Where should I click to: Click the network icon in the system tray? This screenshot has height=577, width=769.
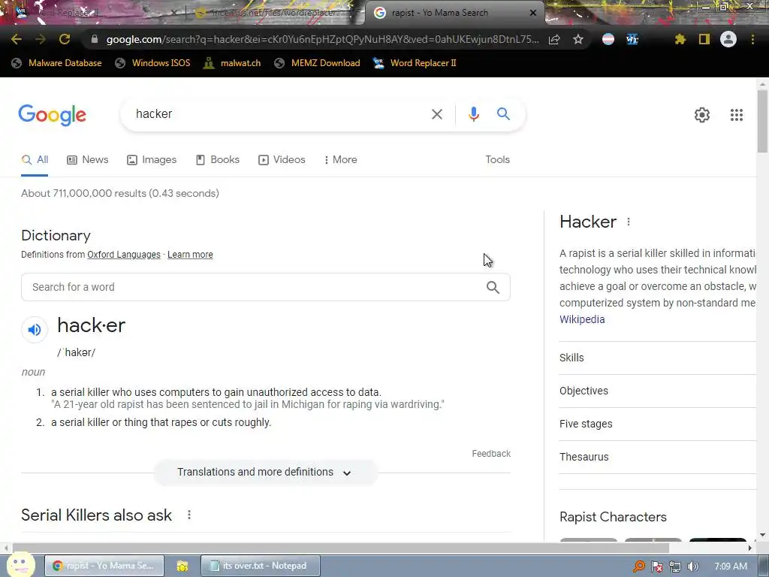(x=675, y=566)
